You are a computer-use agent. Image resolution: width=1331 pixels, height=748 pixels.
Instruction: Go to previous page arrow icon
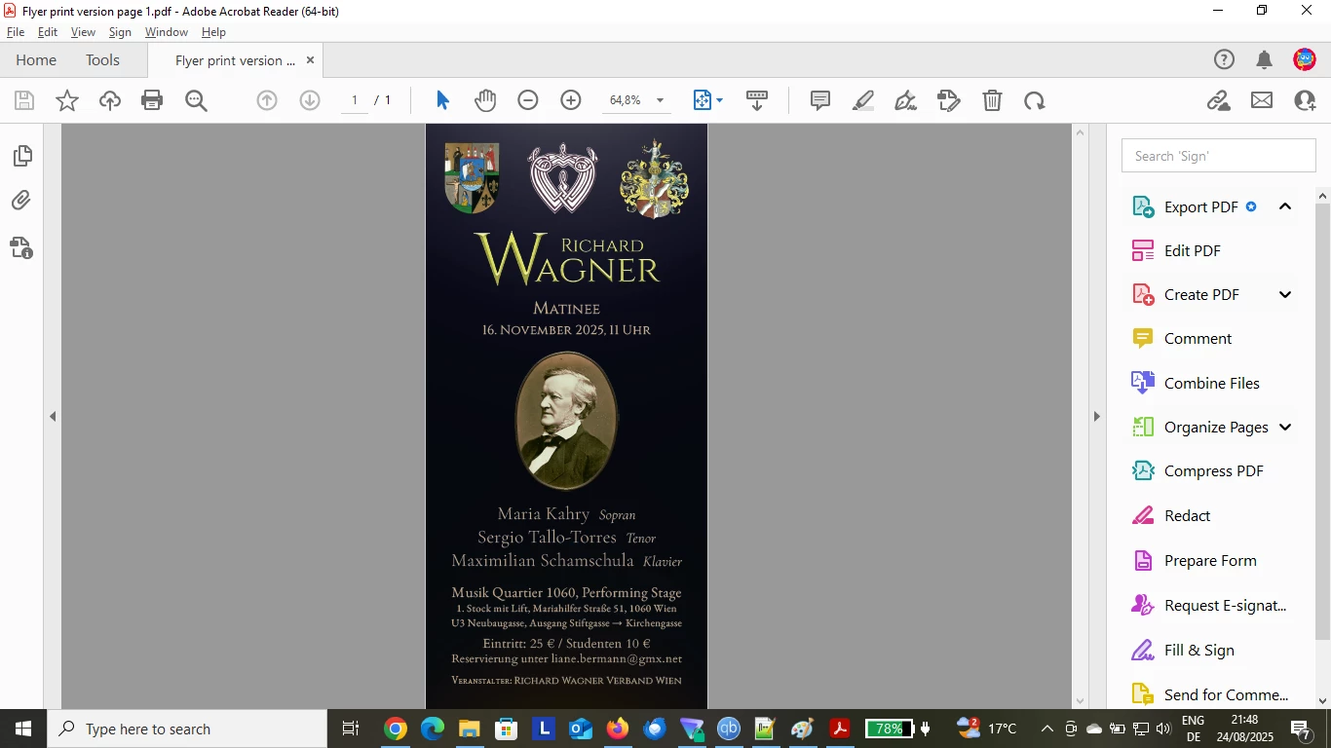pyautogui.click(x=267, y=100)
